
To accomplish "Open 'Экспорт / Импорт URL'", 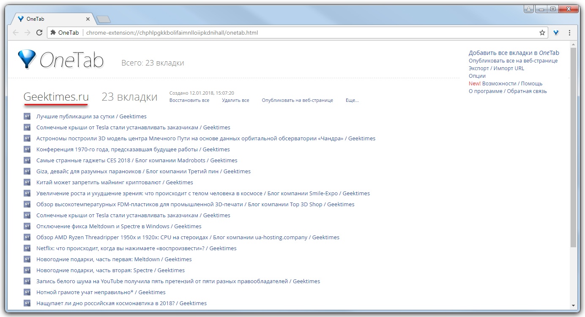I will [x=496, y=68].
